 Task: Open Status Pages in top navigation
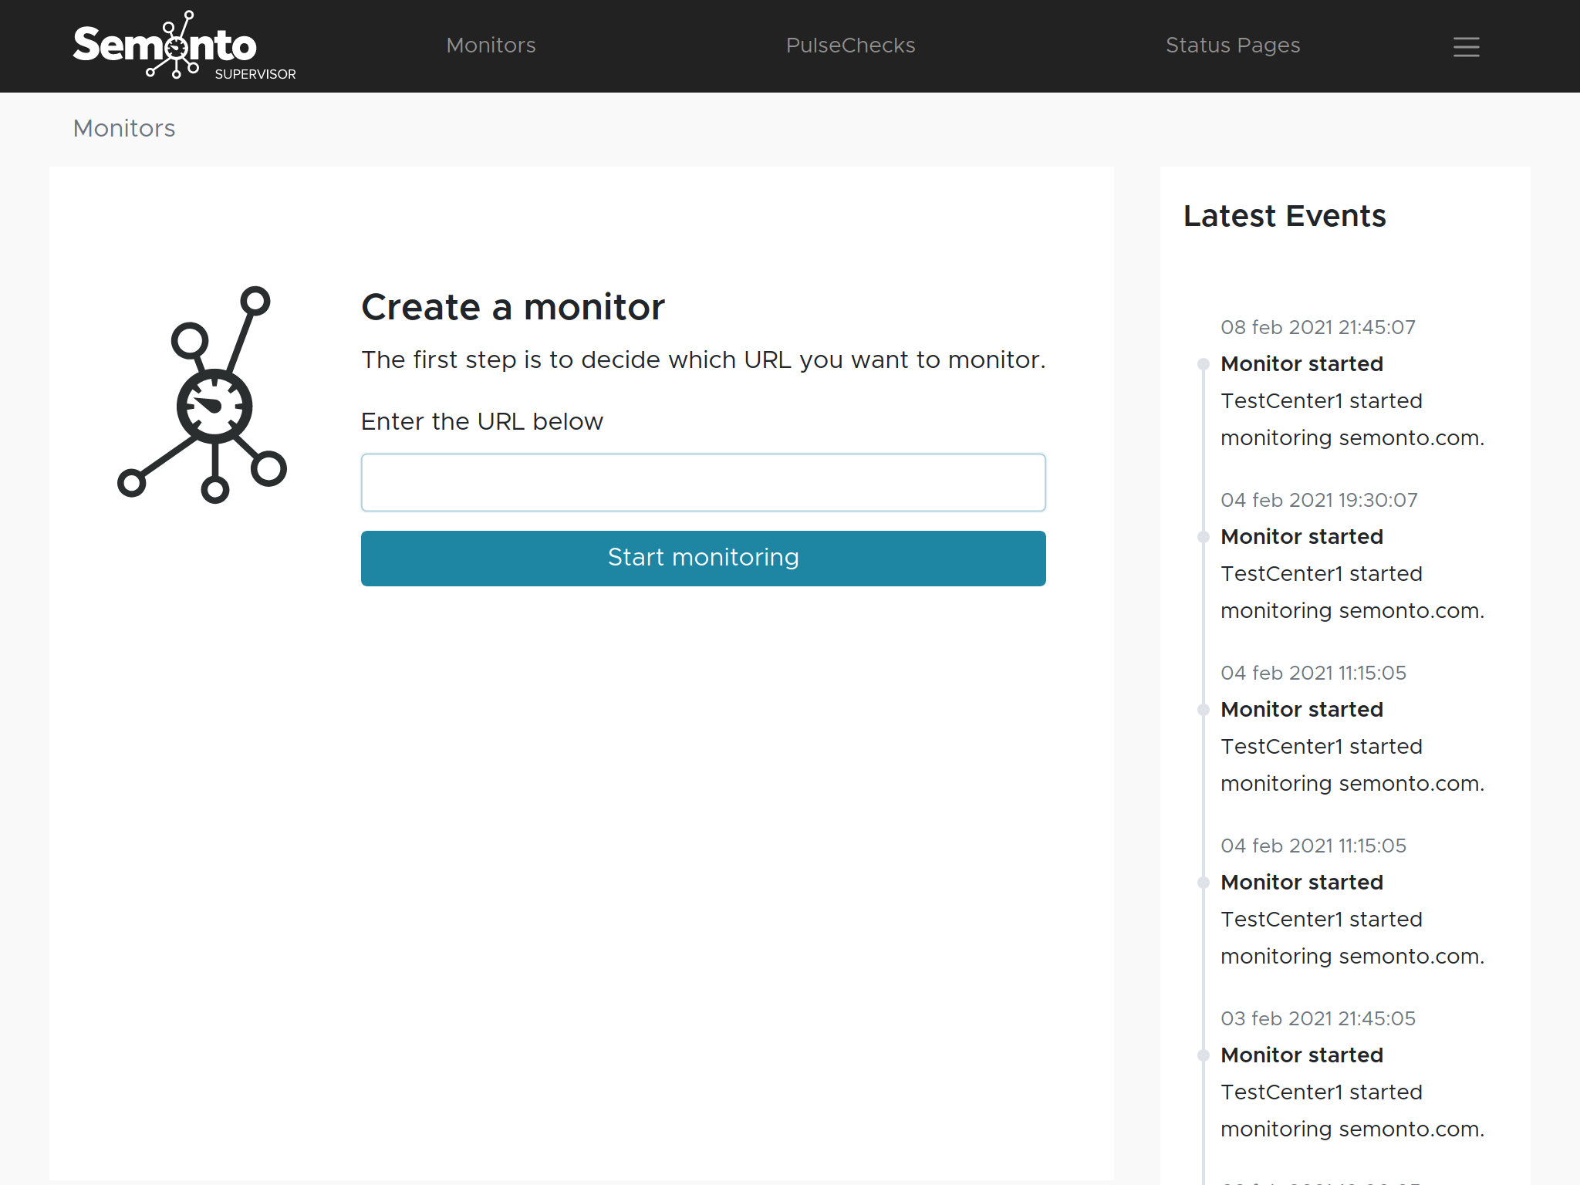(x=1232, y=46)
